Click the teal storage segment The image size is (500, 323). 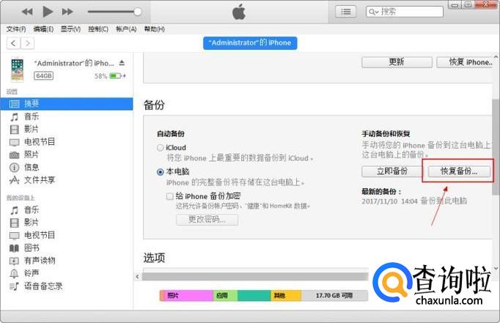254,296
